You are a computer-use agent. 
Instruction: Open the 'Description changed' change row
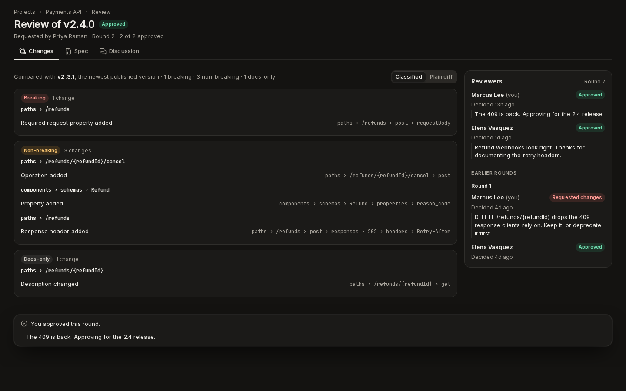coord(236,284)
